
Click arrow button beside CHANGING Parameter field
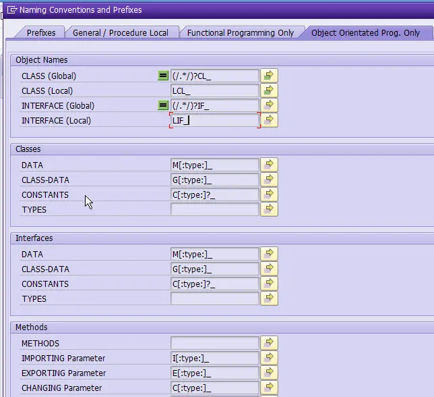tap(269, 388)
